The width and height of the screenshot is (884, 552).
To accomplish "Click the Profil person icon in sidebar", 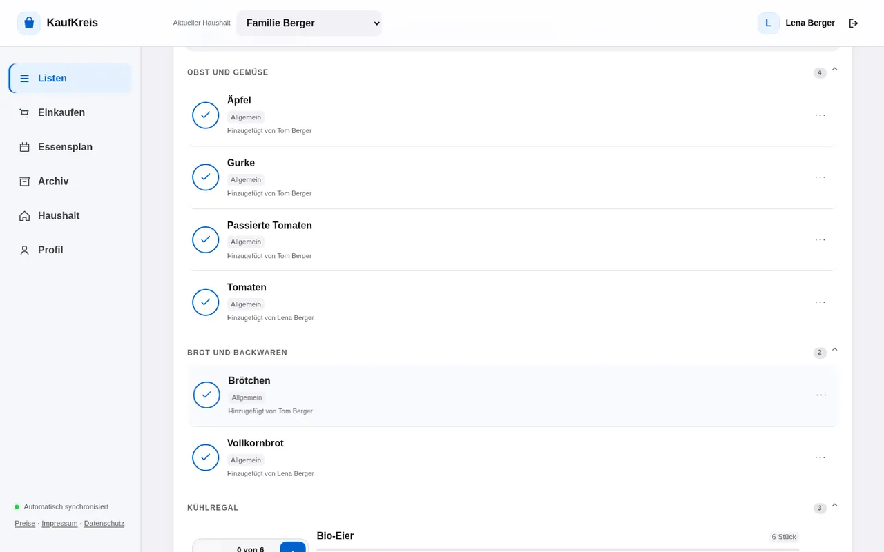I will [x=25, y=250].
